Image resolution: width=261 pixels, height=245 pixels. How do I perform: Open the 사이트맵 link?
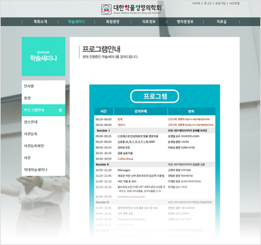(x=234, y=3)
